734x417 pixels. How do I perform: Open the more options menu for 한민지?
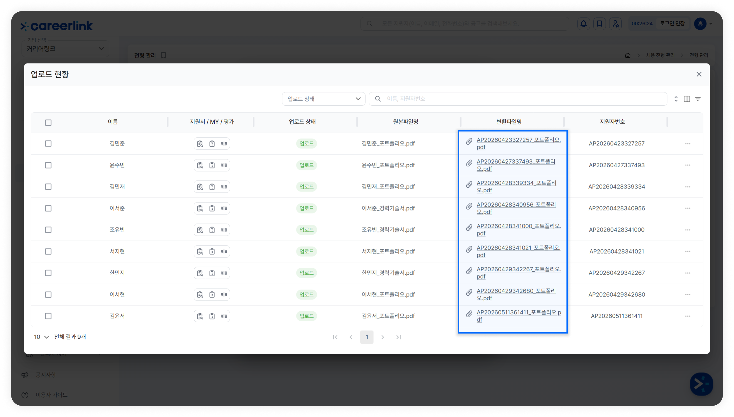[688, 273]
